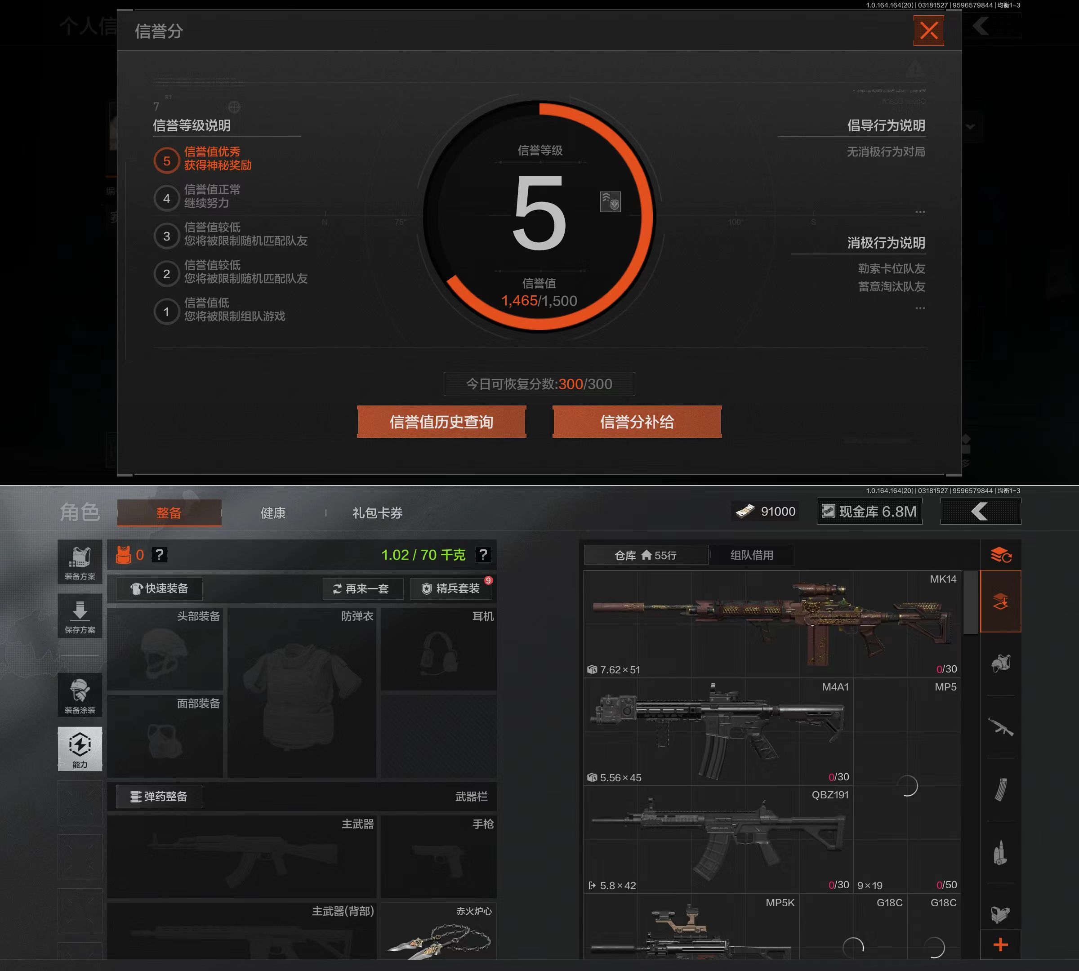Open the 装备涂装 skins icon
Viewport: 1079px width, 971px height.
(x=80, y=695)
